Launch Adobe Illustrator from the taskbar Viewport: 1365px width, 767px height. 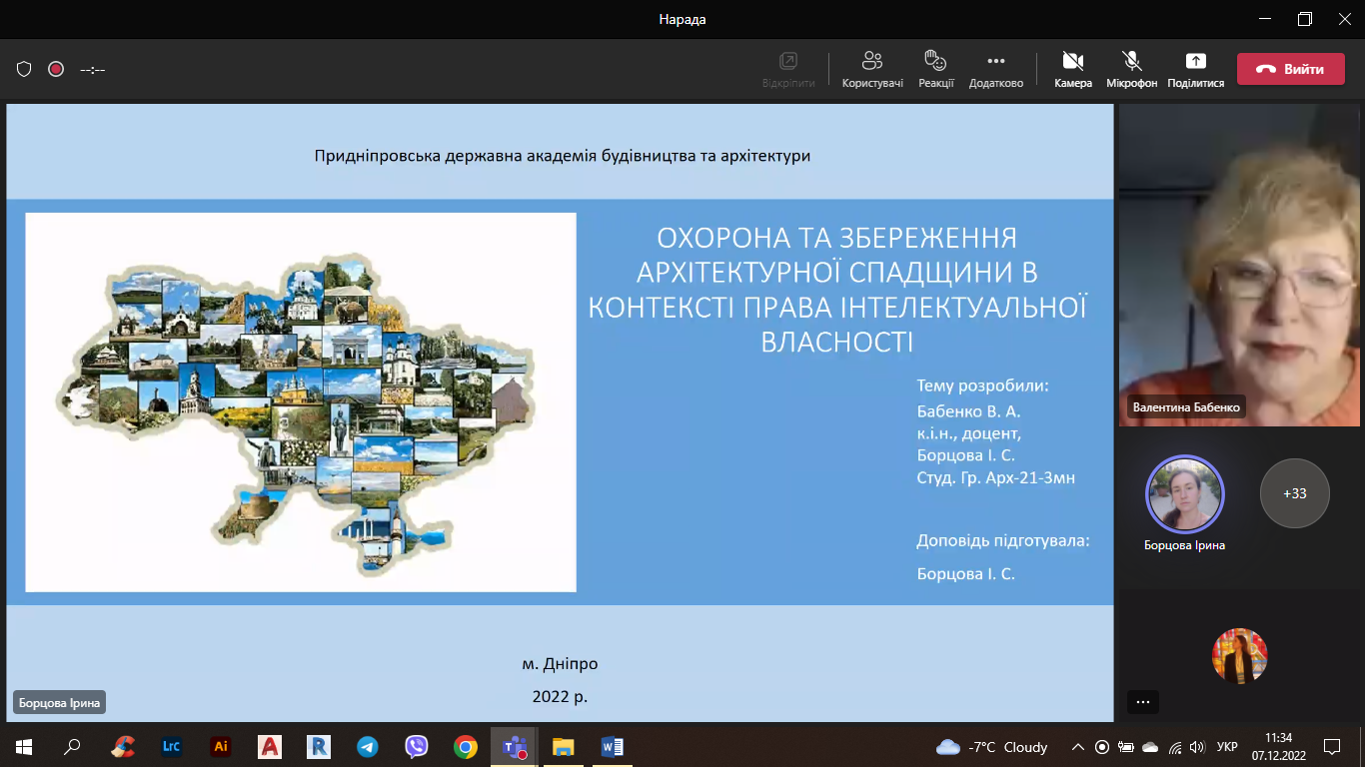[221, 746]
